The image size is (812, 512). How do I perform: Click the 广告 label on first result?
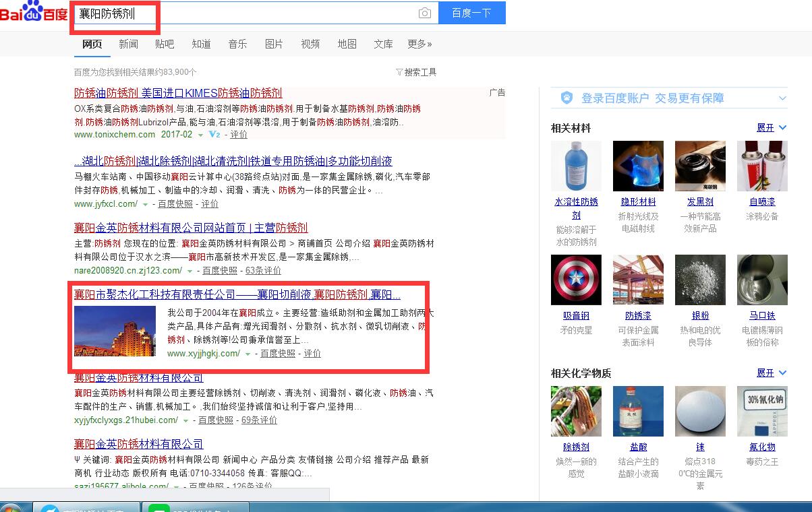[497, 93]
